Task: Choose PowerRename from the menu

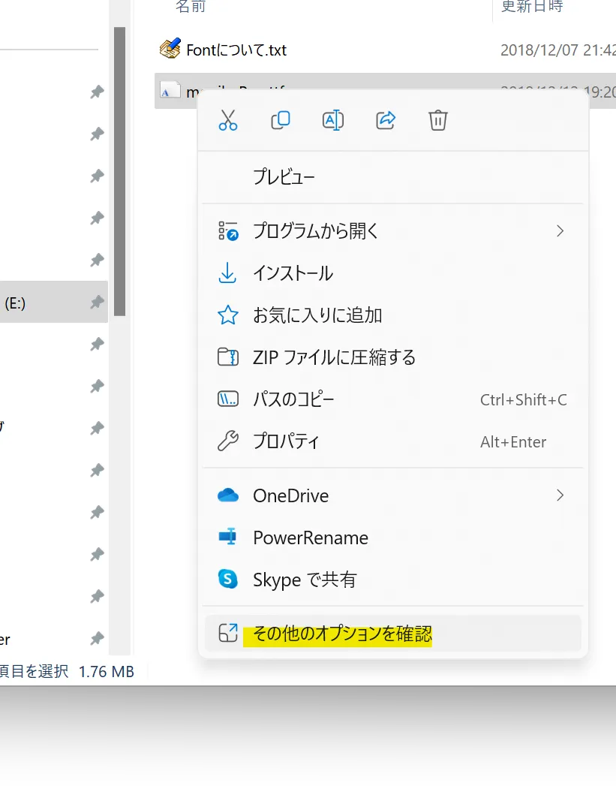Action: click(392, 538)
